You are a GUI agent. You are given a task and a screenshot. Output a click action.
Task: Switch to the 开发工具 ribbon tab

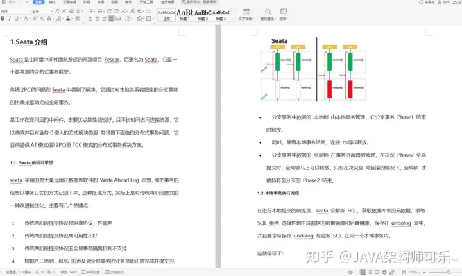coord(146,2)
